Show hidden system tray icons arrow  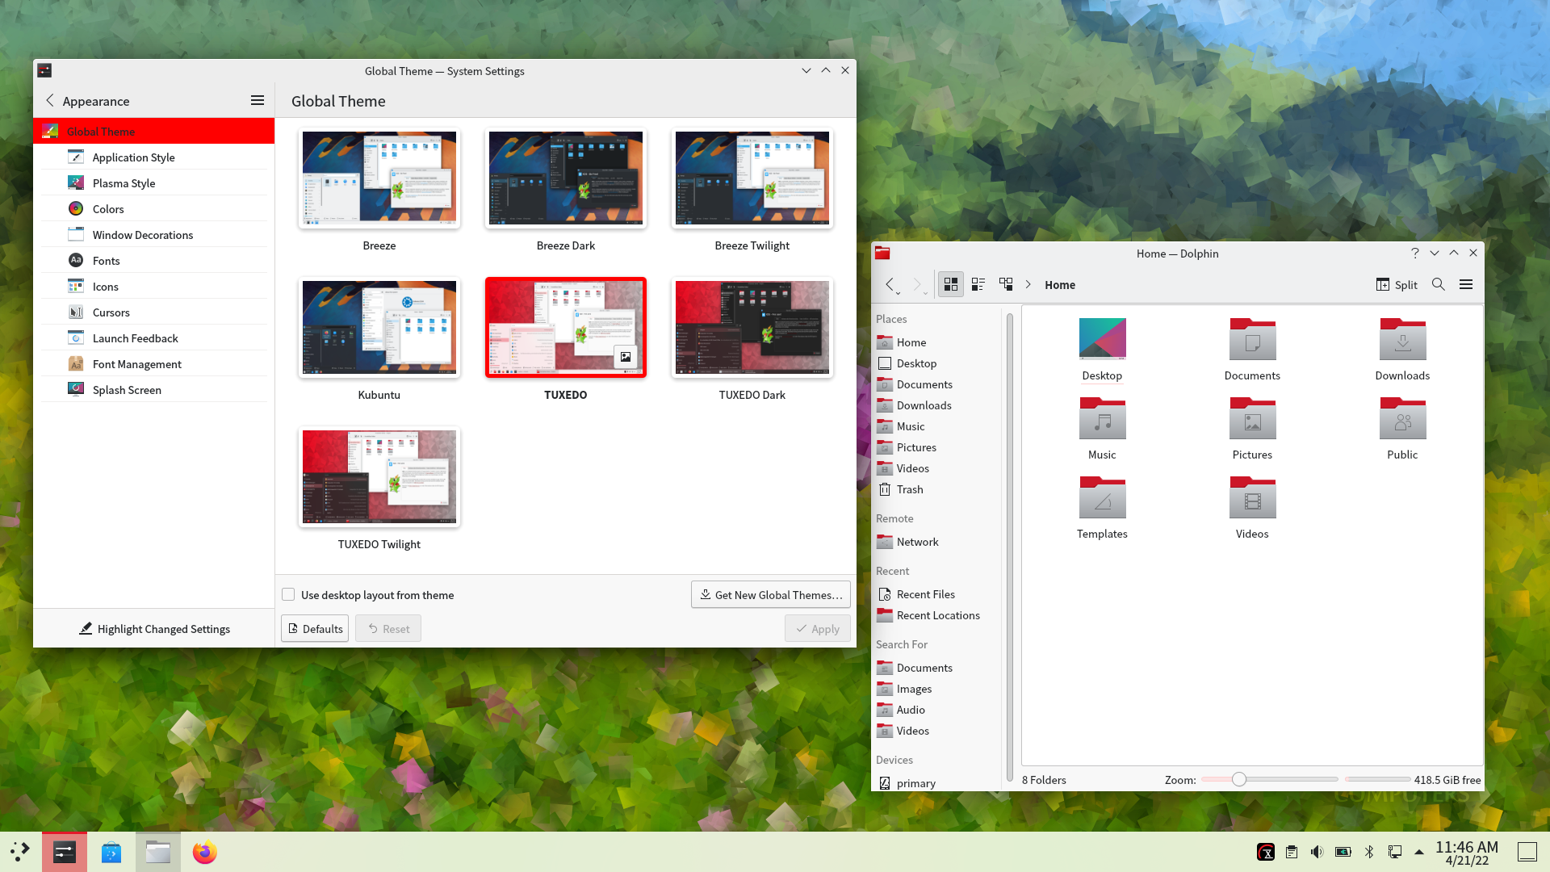pyautogui.click(x=1419, y=852)
